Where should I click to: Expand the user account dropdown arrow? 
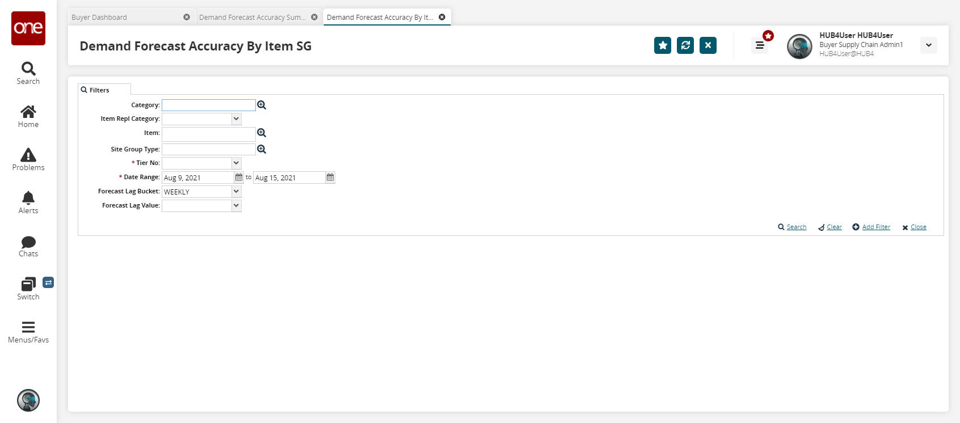pyautogui.click(x=929, y=45)
